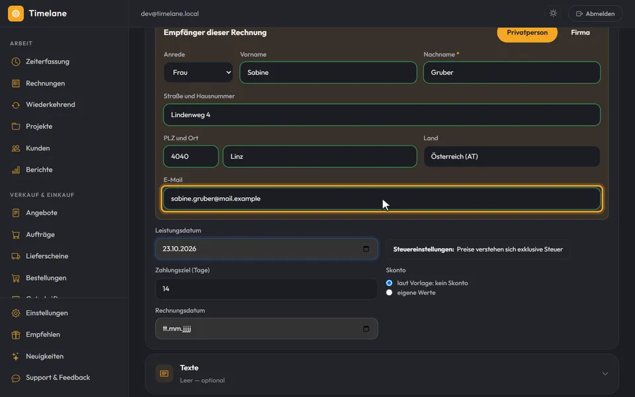Viewport: 635px width, 397px height.
Task: Open the Rechnungsdatum calendar picker icon
Action: point(366,329)
